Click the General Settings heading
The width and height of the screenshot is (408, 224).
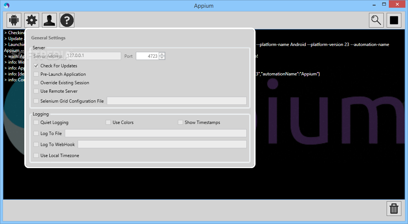click(x=48, y=38)
